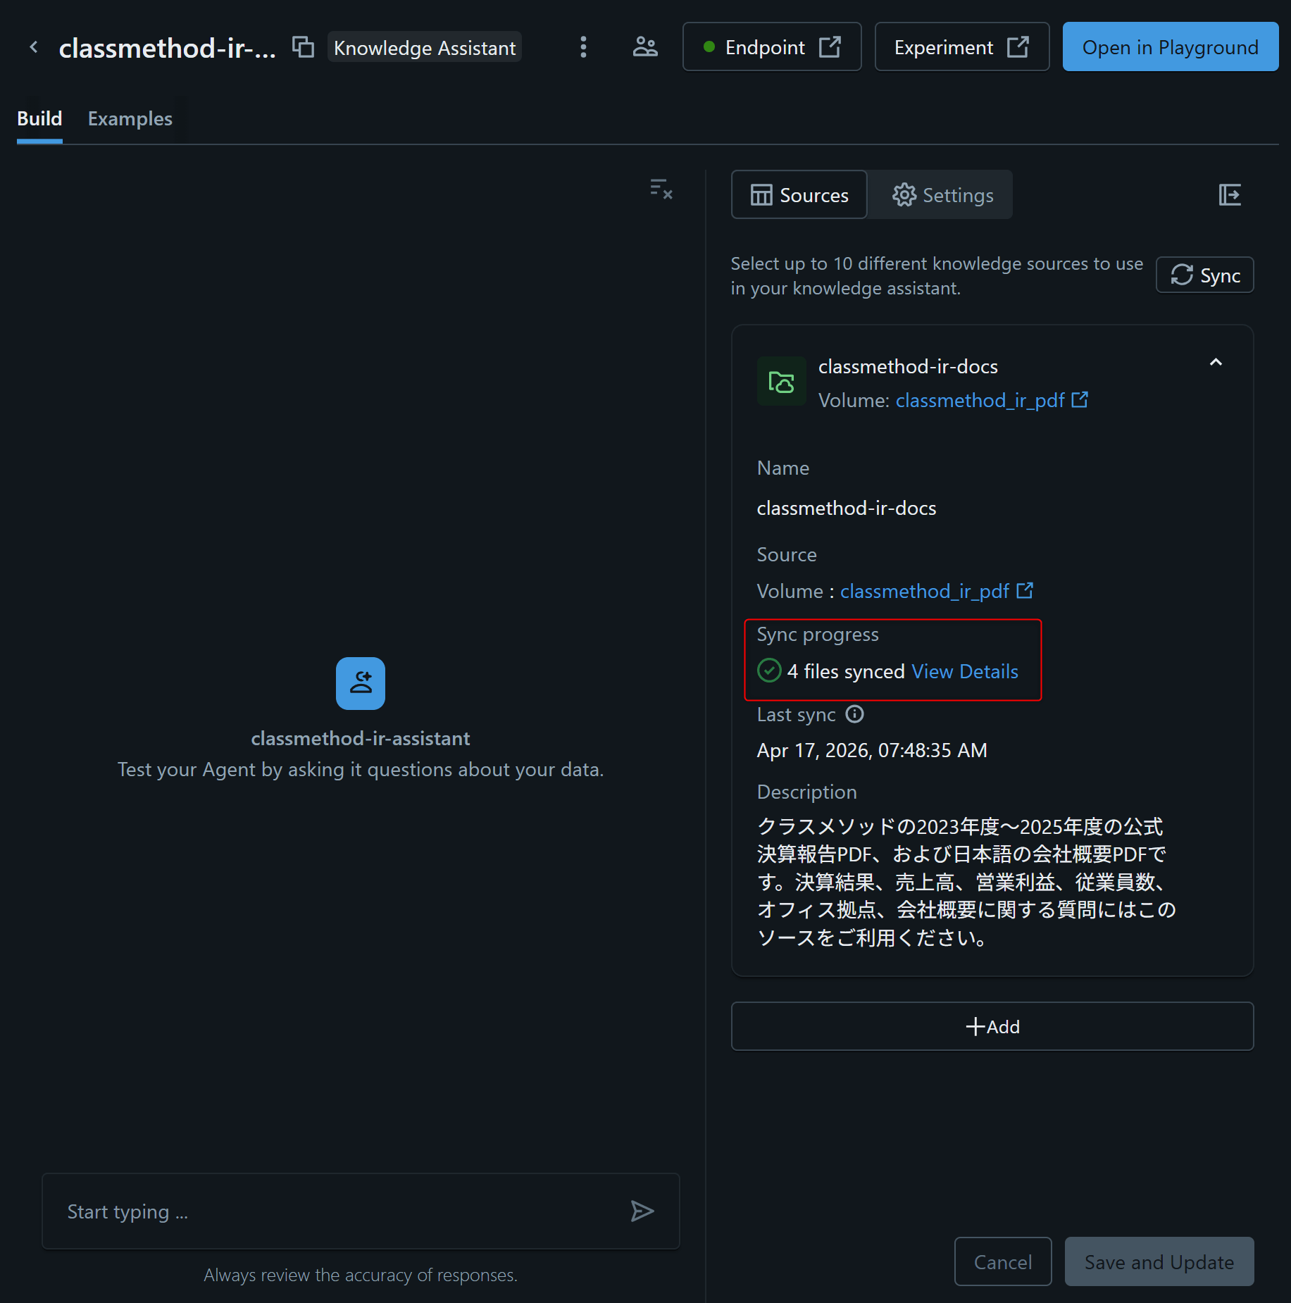Click the classmethod-ir-... title text
Image resolution: width=1291 pixels, height=1303 pixels.
pyautogui.click(x=167, y=47)
